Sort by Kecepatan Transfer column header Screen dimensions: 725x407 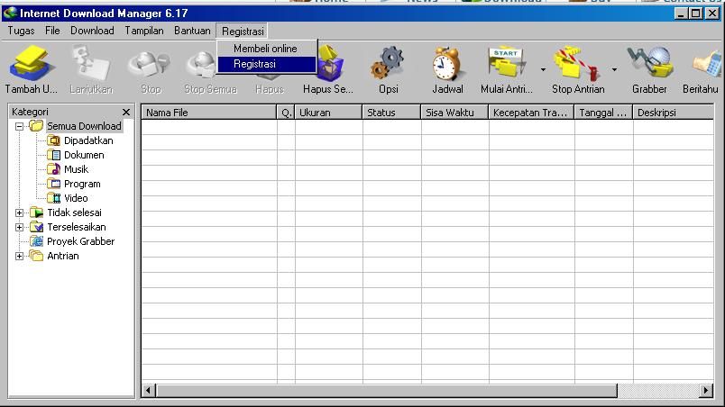(x=531, y=113)
